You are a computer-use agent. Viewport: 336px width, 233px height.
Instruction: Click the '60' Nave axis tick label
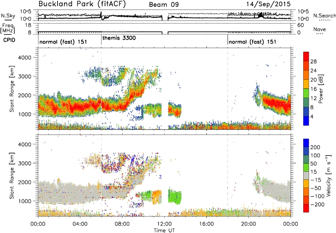pos(301,25)
